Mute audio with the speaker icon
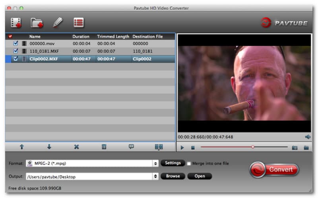 pyautogui.click(x=308, y=137)
